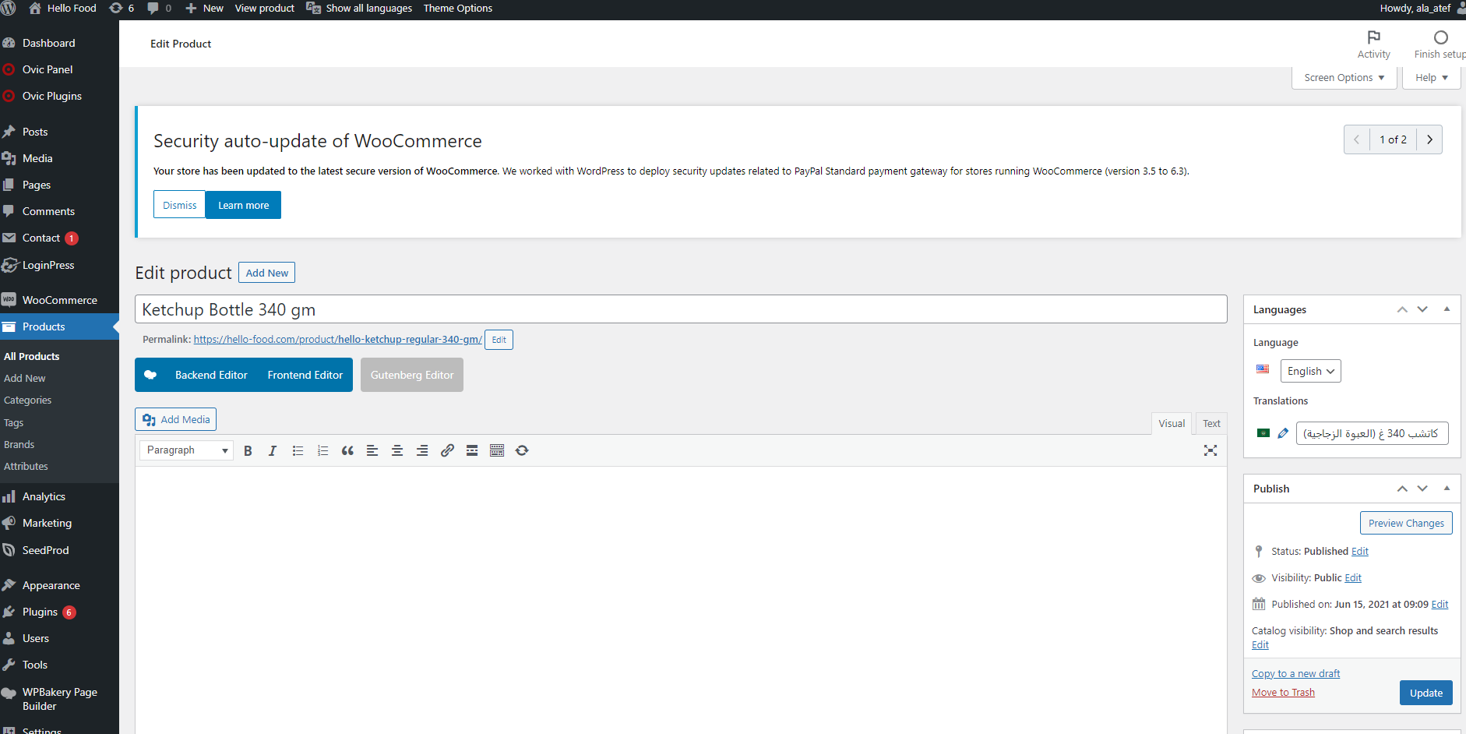Image resolution: width=1466 pixels, height=734 pixels.
Task: Open the Frontend Editor
Action: coord(305,375)
